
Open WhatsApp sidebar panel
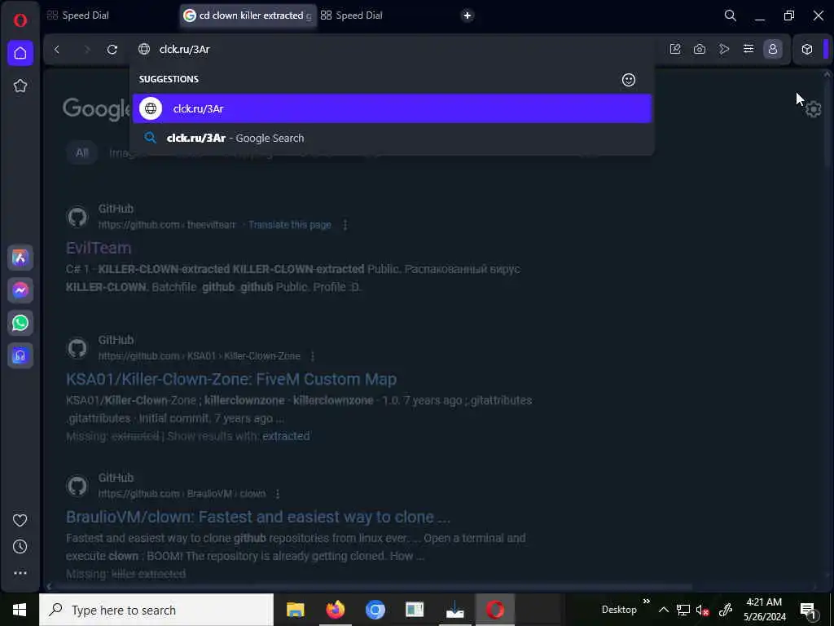point(20,323)
